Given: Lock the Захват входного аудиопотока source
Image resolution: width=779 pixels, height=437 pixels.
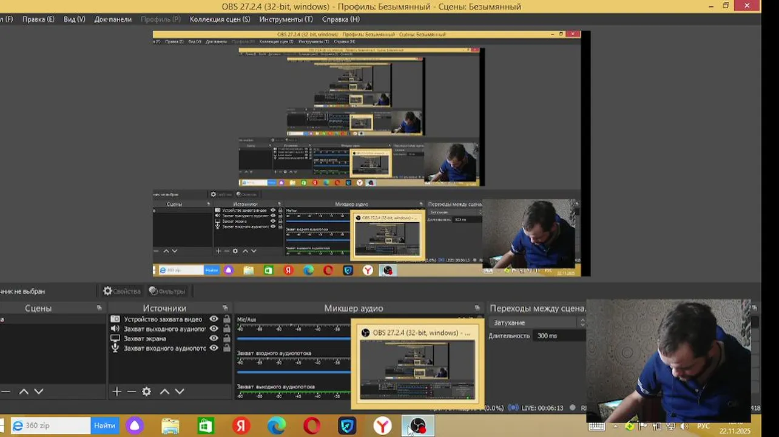Looking at the screenshot, I should pyautogui.click(x=226, y=348).
